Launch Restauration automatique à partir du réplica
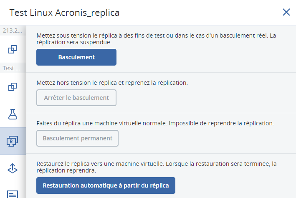This screenshot has width=296, height=198. [106, 185]
